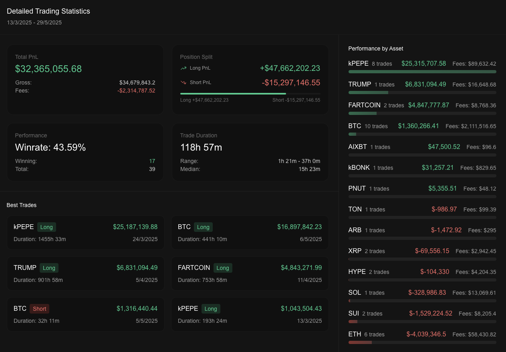Screen dimensions: 506x352
Task: Select the ETH asset in the performance list
Action: [354, 334]
